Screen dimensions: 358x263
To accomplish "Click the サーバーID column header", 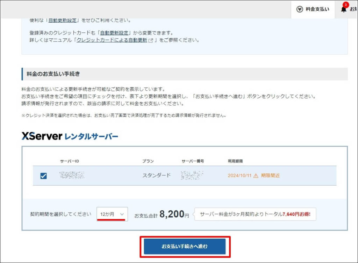I will tap(70, 161).
